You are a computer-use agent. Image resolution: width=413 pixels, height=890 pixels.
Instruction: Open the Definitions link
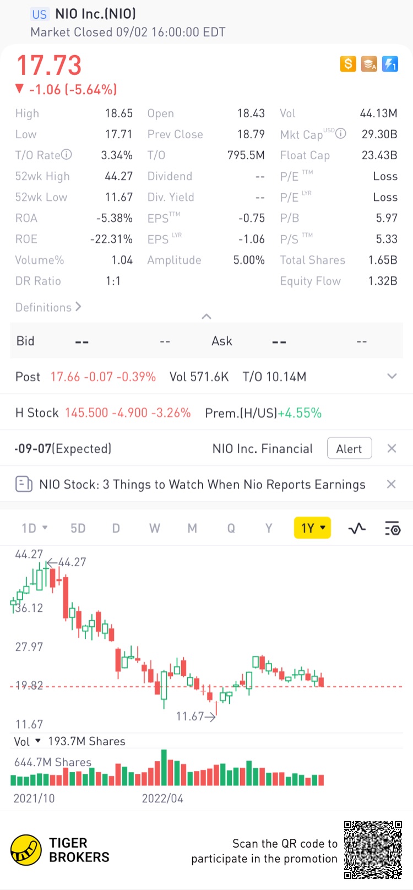coord(48,307)
